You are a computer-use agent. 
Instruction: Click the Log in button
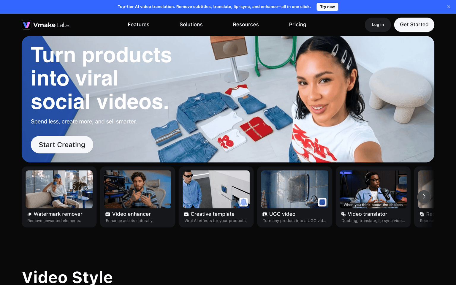[x=378, y=25]
